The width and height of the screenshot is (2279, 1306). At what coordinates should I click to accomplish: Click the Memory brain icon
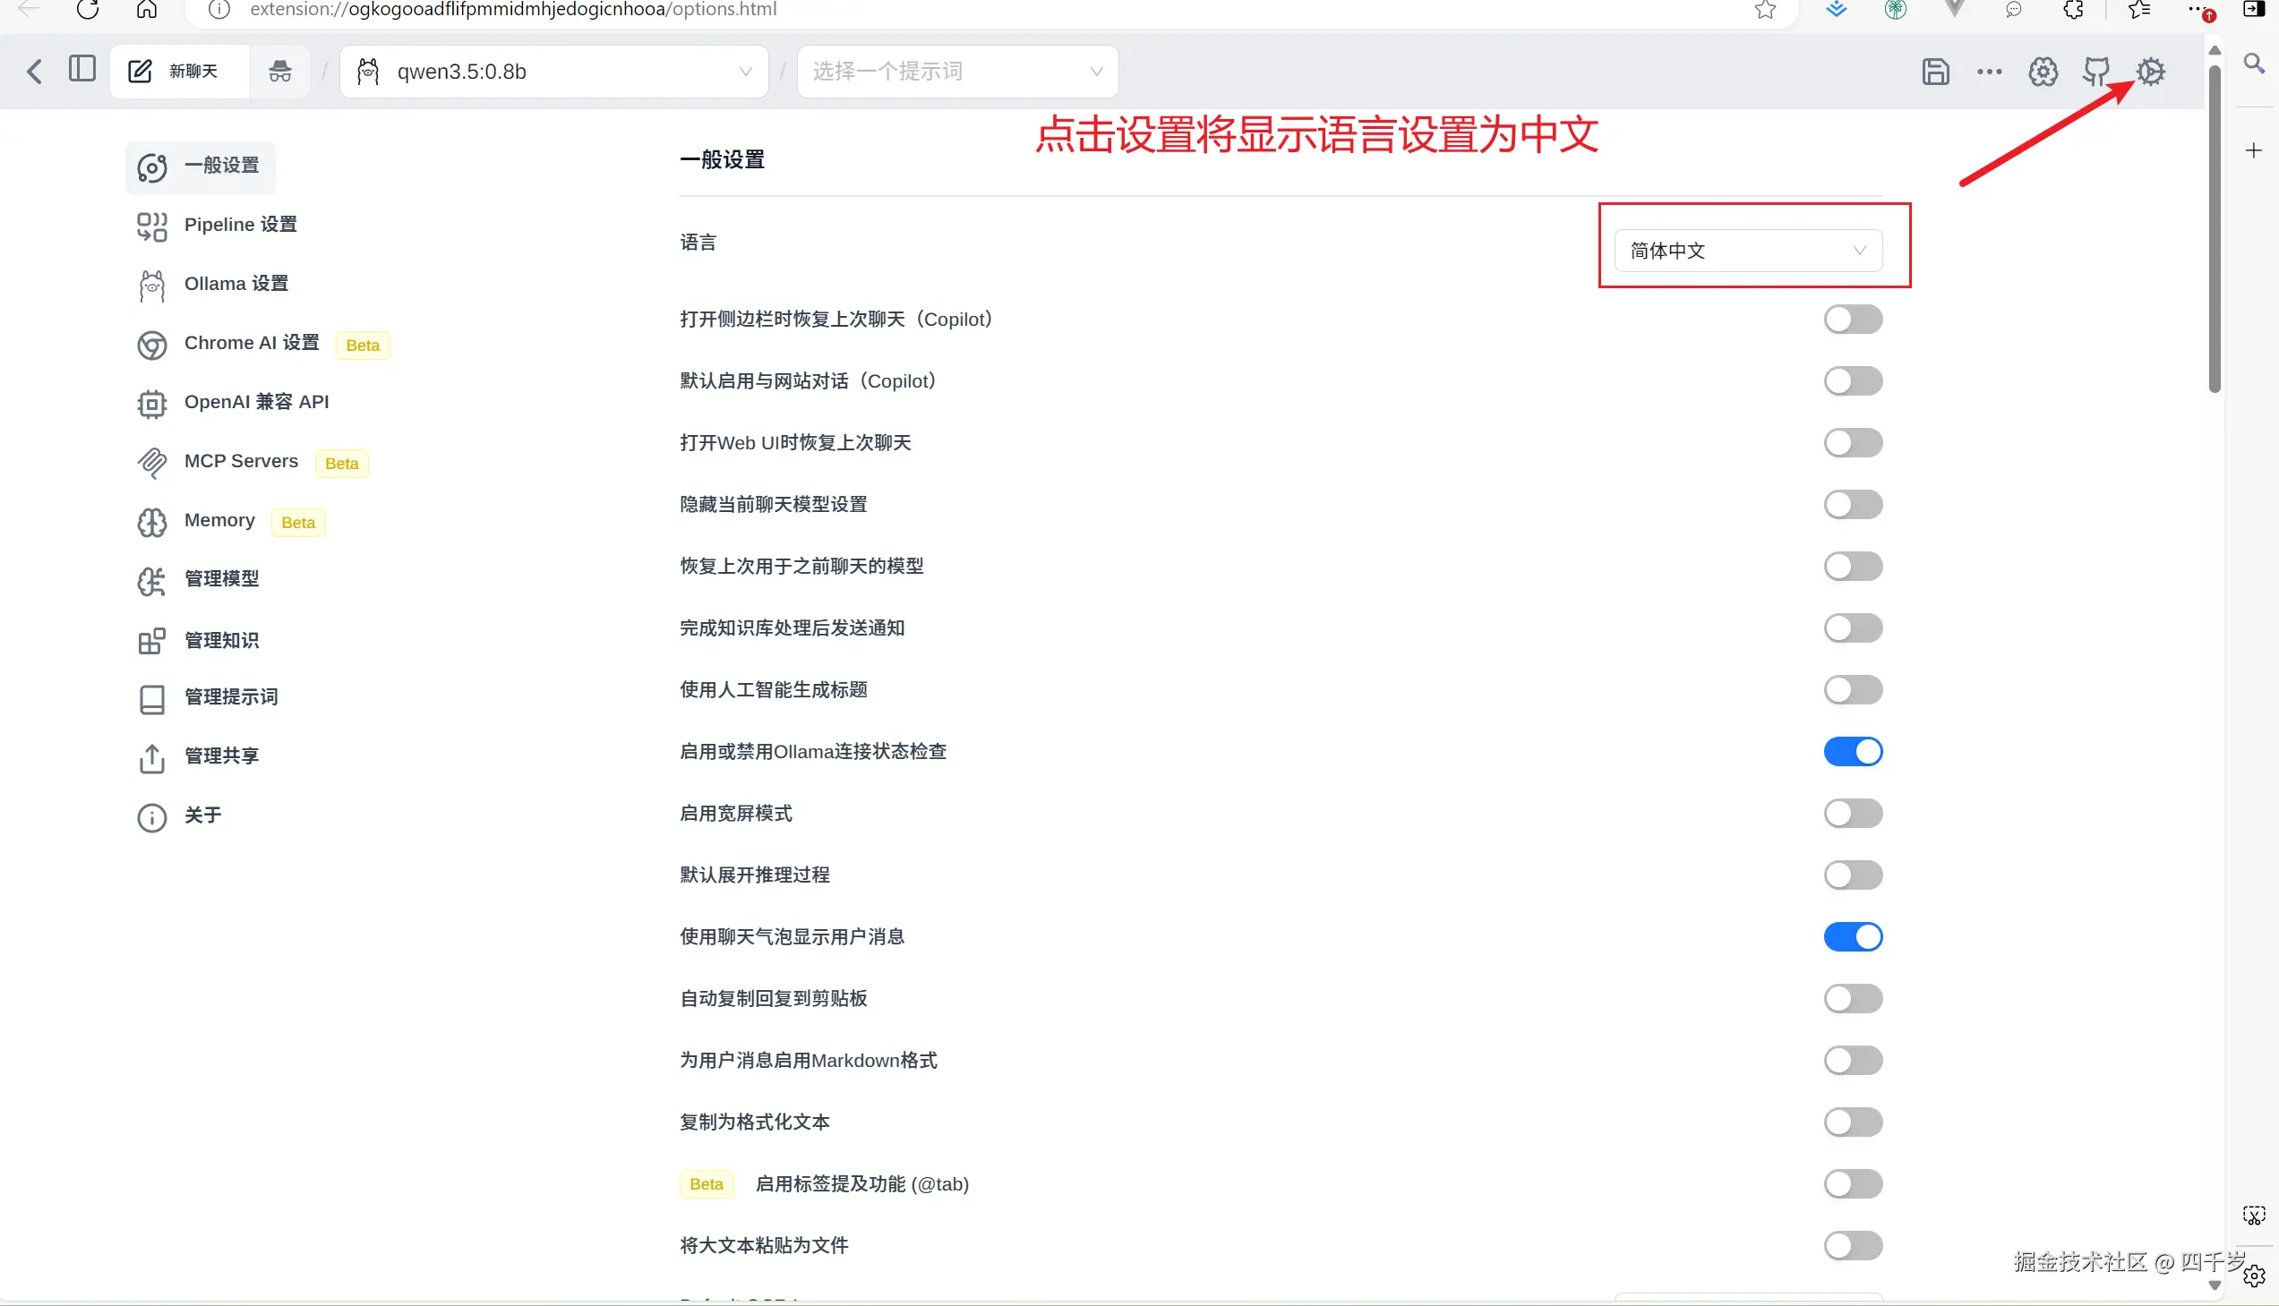tap(151, 523)
